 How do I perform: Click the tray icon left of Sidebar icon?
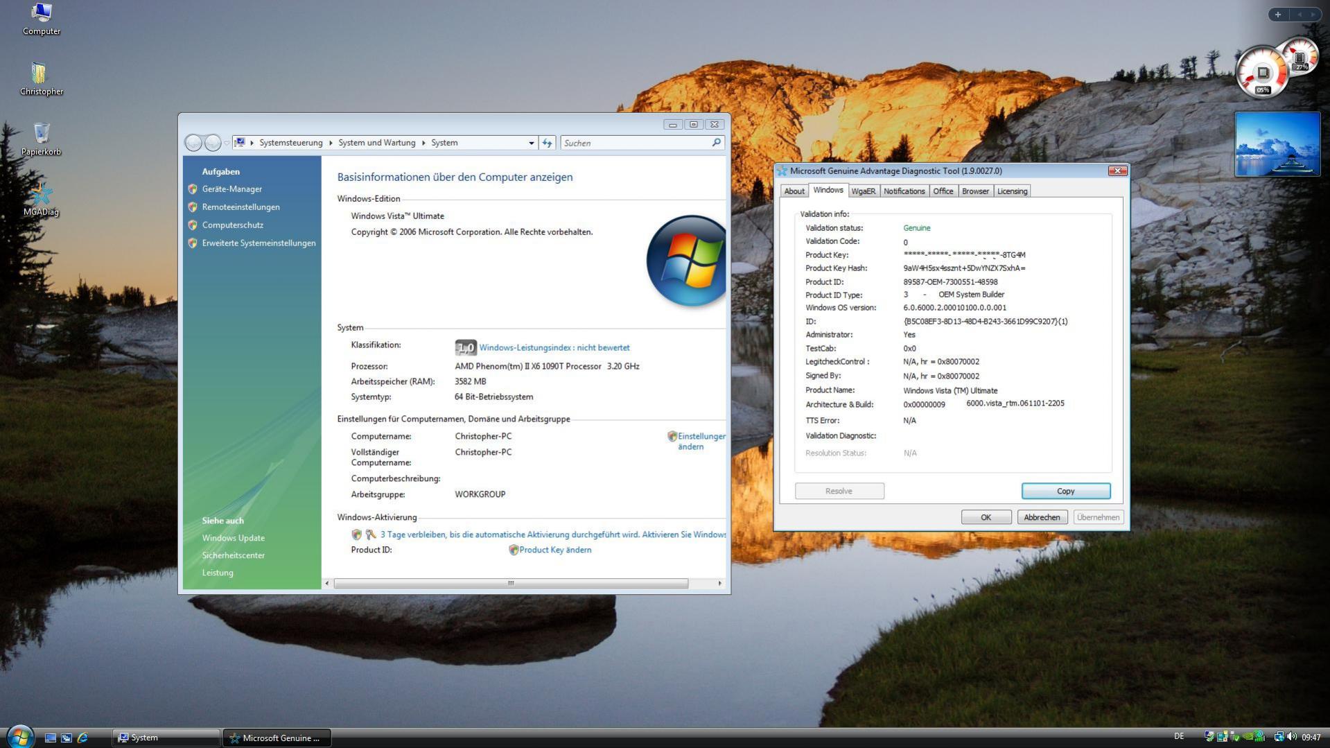pos(1209,737)
